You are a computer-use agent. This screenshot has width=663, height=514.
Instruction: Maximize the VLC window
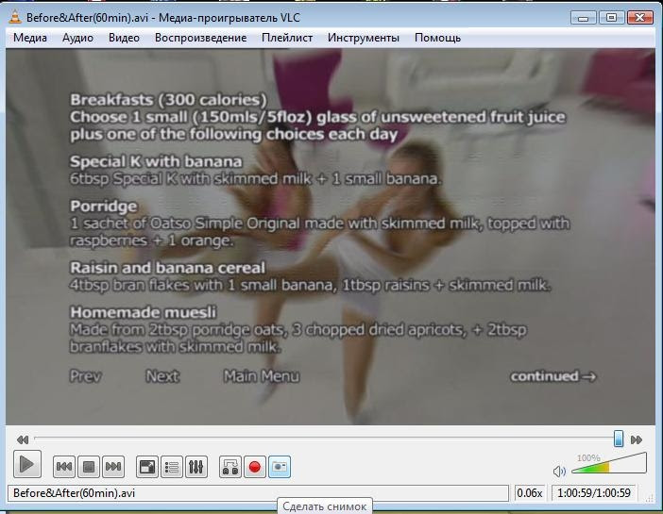[611, 18]
